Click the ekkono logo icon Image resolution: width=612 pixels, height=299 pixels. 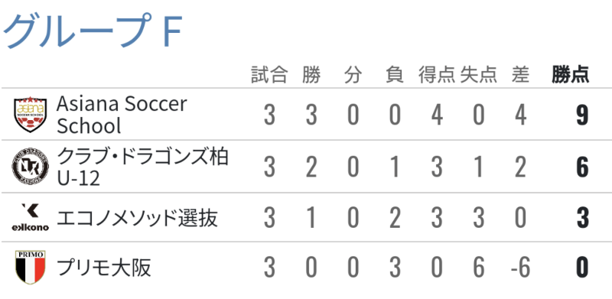pyautogui.click(x=31, y=217)
